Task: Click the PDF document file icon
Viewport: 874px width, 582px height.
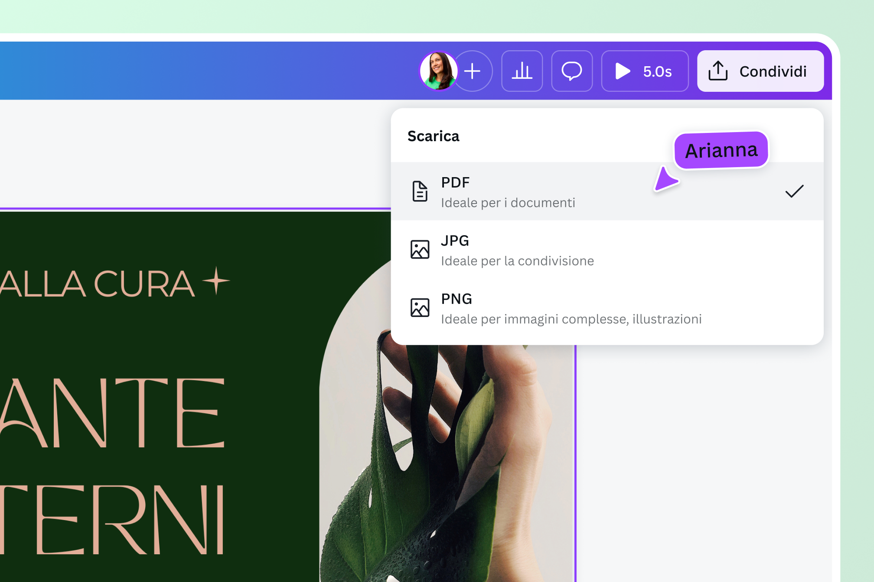Action: tap(420, 191)
